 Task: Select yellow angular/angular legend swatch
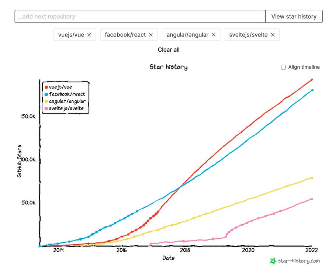[x=46, y=101]
